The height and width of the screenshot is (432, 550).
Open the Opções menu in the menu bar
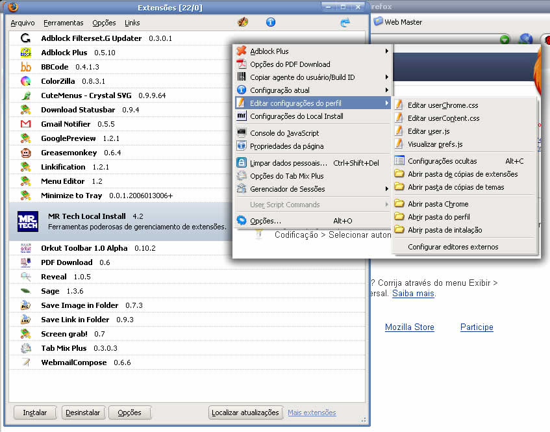(104, 23)
